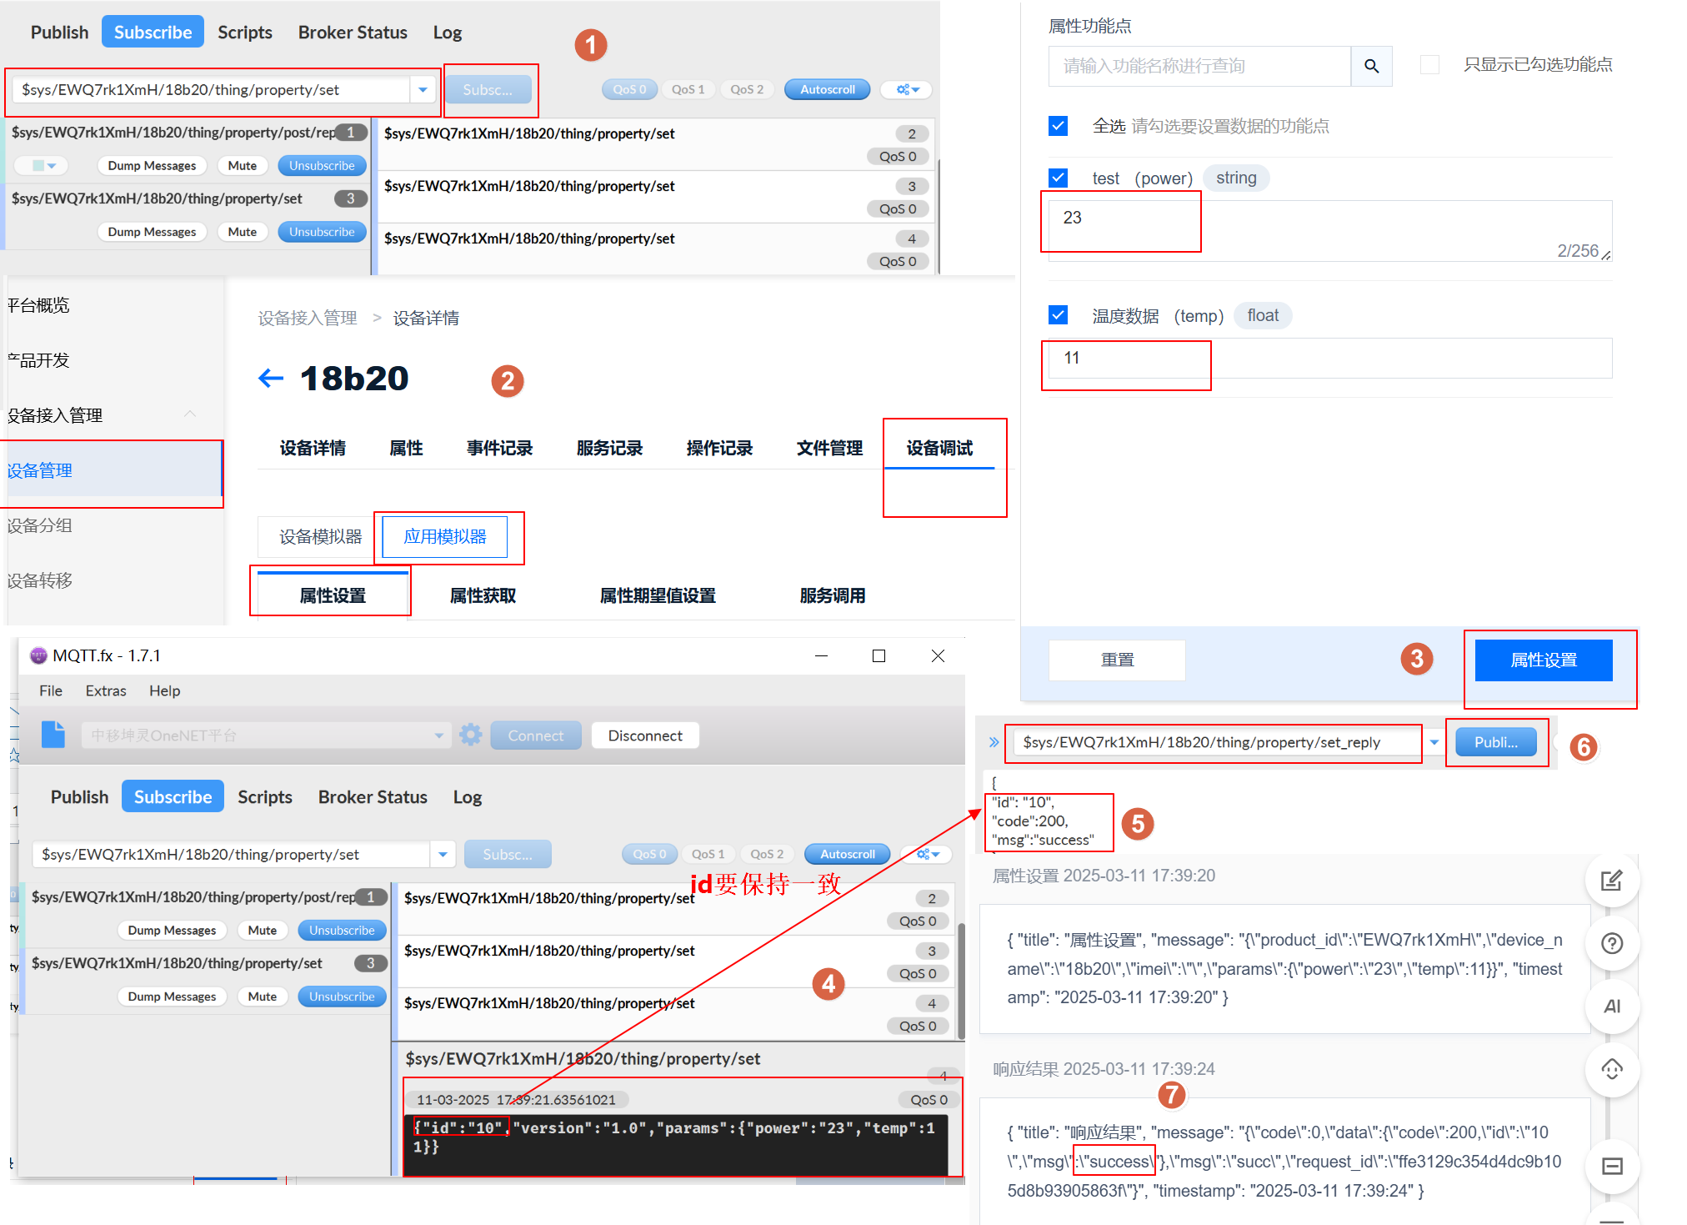
Task: Click the power value field containing 23
Action: [x=1329, y=230]
